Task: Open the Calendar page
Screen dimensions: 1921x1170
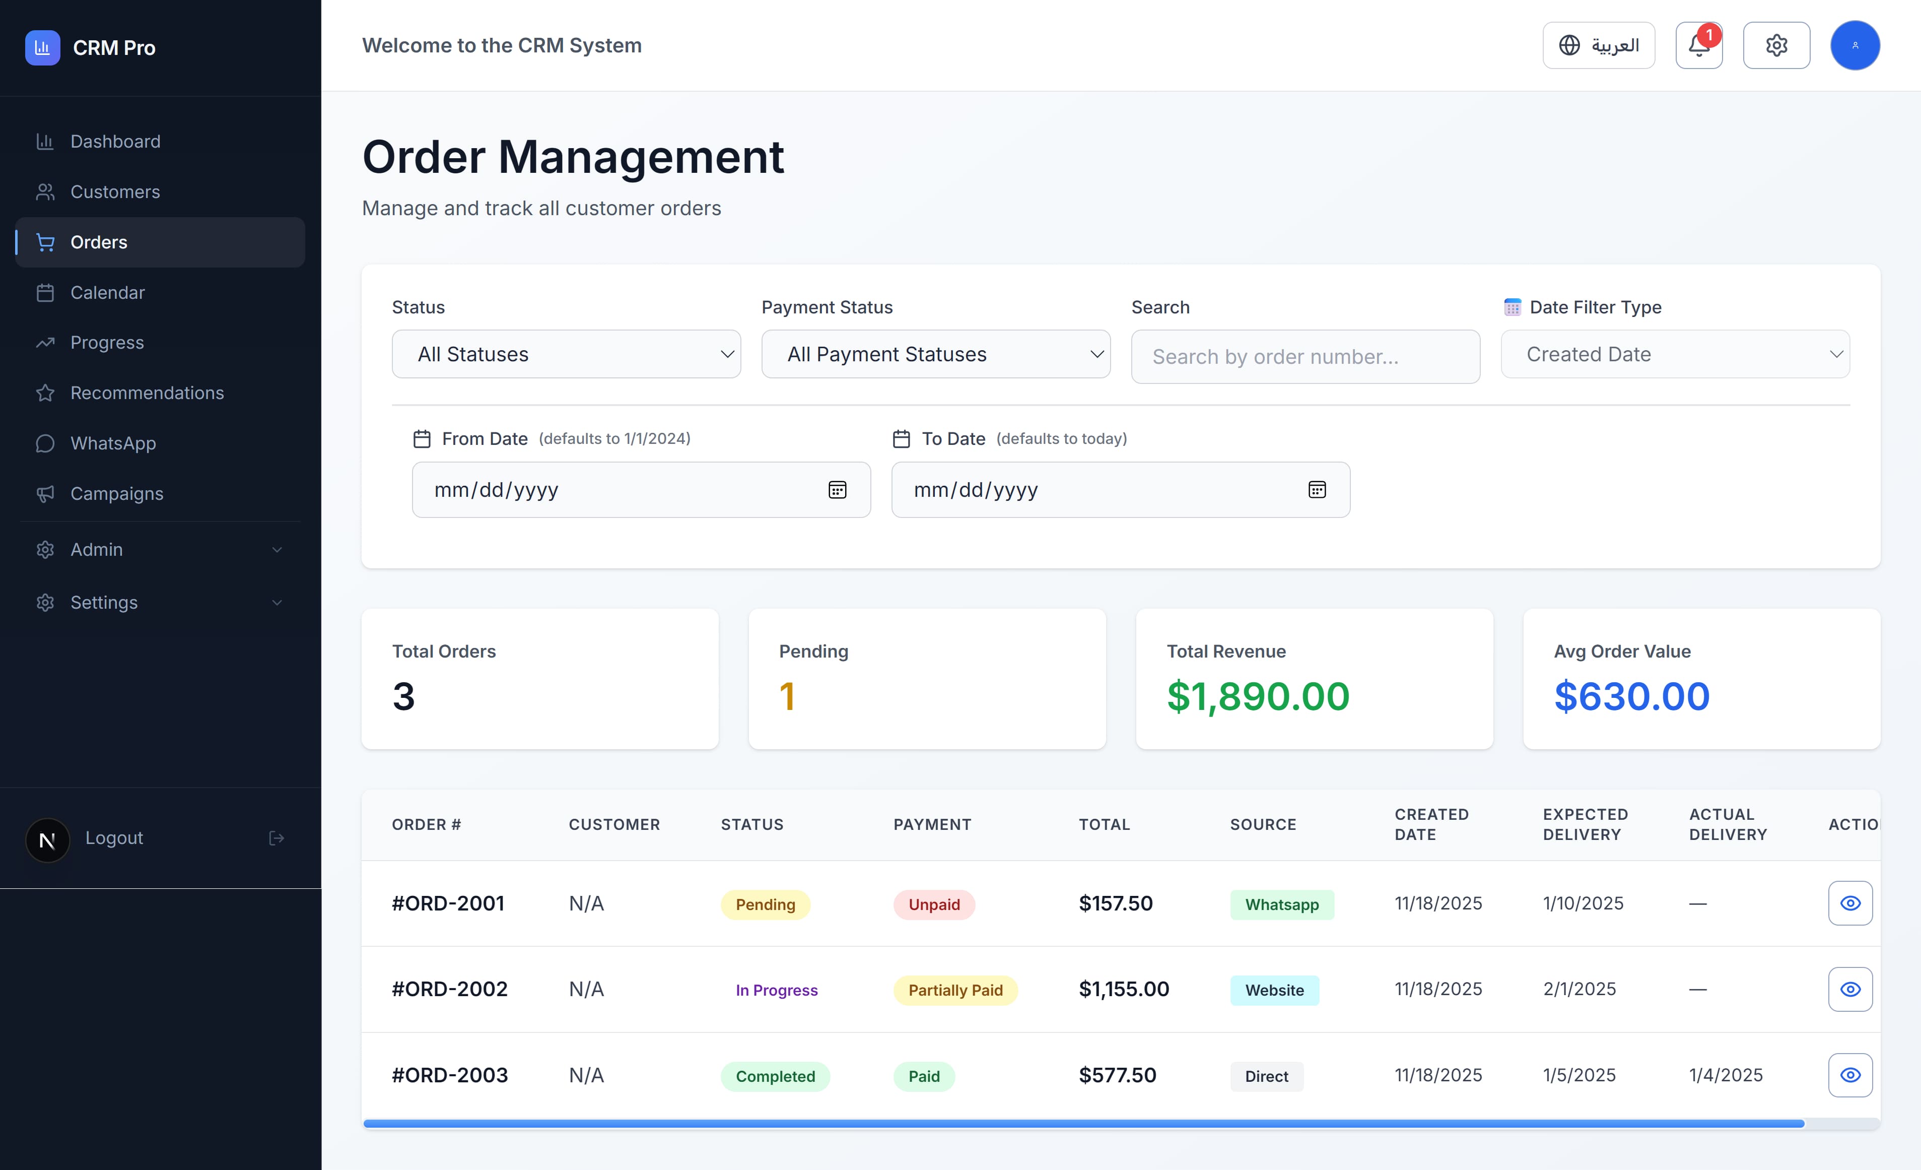Action: pyautogui.click(x=160, y=292)
